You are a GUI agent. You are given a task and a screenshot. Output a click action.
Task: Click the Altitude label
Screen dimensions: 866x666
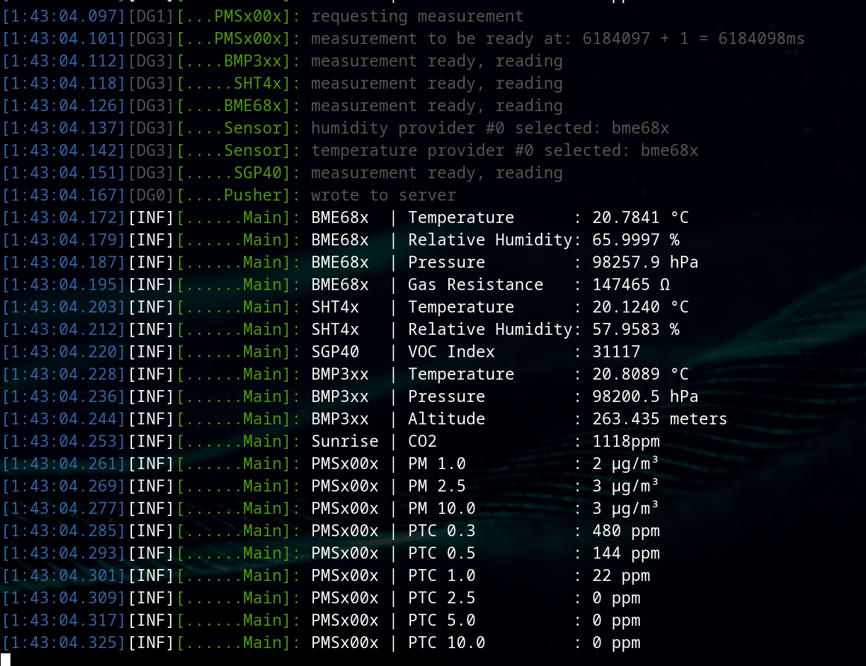point(446,419)
